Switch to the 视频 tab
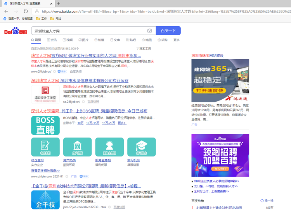The height and width of the screenshot is (211, 291). 68,40
